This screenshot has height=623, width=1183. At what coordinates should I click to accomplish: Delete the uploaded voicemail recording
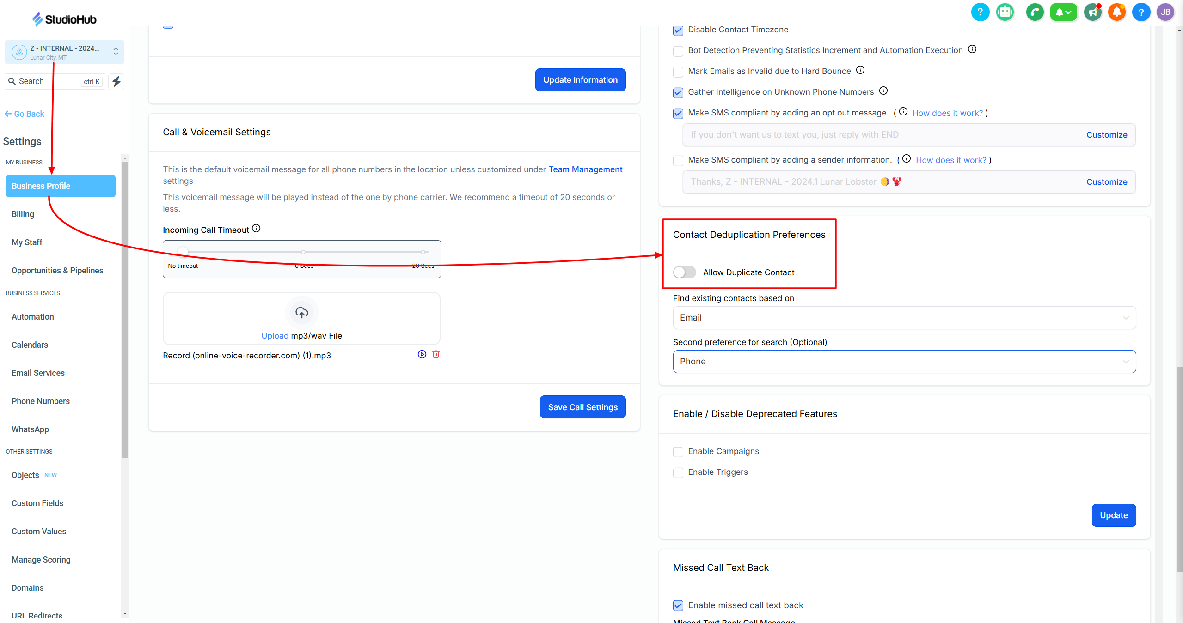(x=436, y=354)
